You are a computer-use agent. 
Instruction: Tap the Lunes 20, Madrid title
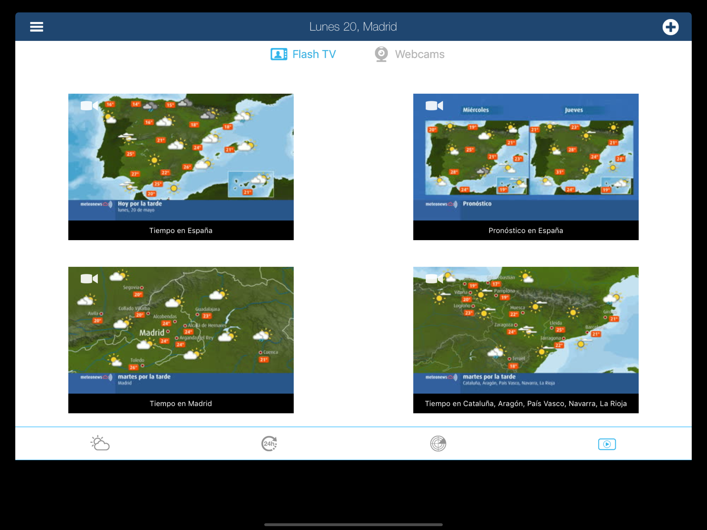[353, 27]
